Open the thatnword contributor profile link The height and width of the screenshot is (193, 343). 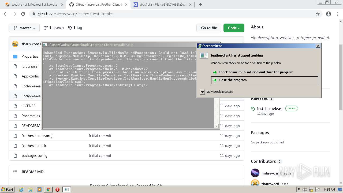[x=270, y=184]
